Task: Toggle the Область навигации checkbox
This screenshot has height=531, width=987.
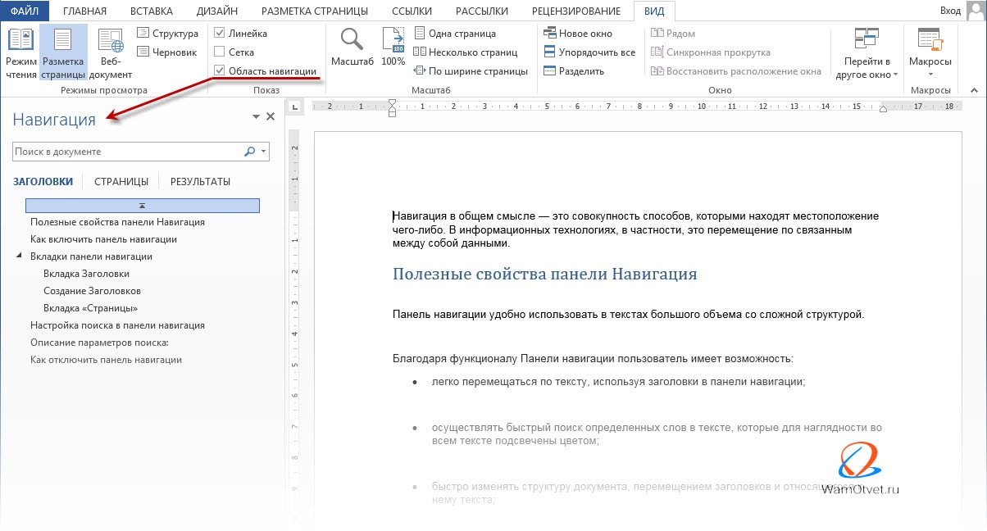Action: 219,71
